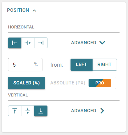This screenshot has width=128, height=135.
Task: Click the PRO badge icon
Action: (x=100, y=83)
